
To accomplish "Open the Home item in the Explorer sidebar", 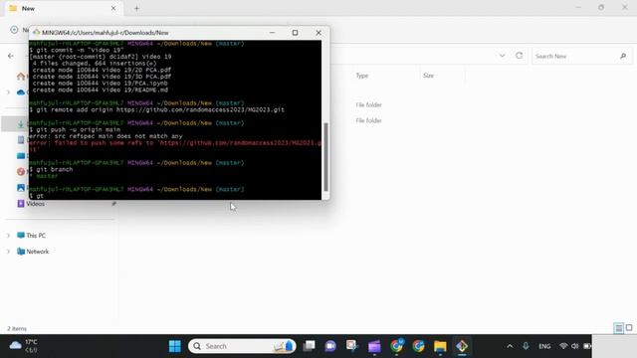I will (21, 76).
